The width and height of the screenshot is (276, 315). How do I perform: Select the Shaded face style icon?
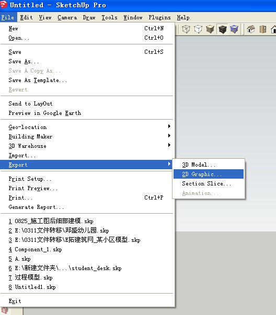tap(210, 29)
